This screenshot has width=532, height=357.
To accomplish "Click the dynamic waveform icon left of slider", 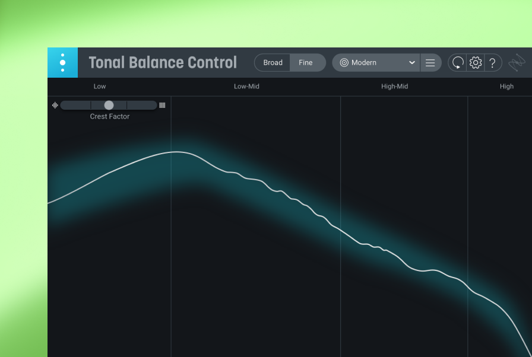I will point(55,106).
